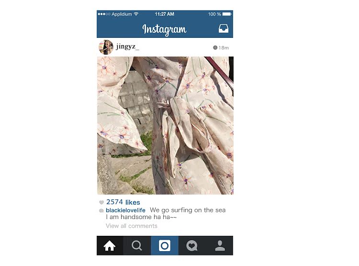This screenshot has width=359, height=266.
Task: Open the jingyz_ username
Action: coord(127,46)
